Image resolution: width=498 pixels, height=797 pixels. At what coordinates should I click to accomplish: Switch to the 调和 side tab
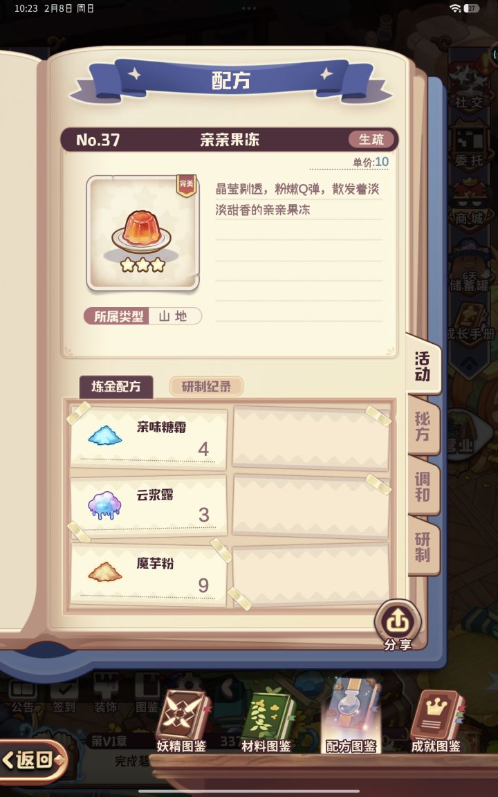(x=423, y=486)
